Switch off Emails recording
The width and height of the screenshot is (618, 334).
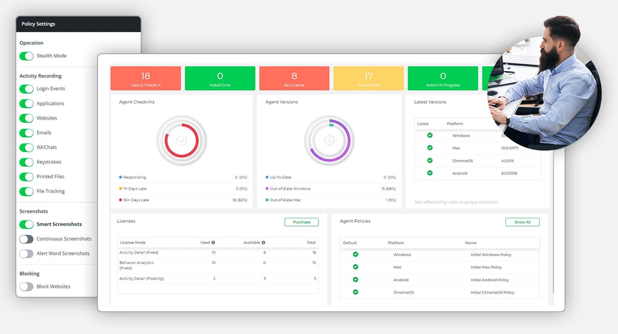click(x=26, y=133)
